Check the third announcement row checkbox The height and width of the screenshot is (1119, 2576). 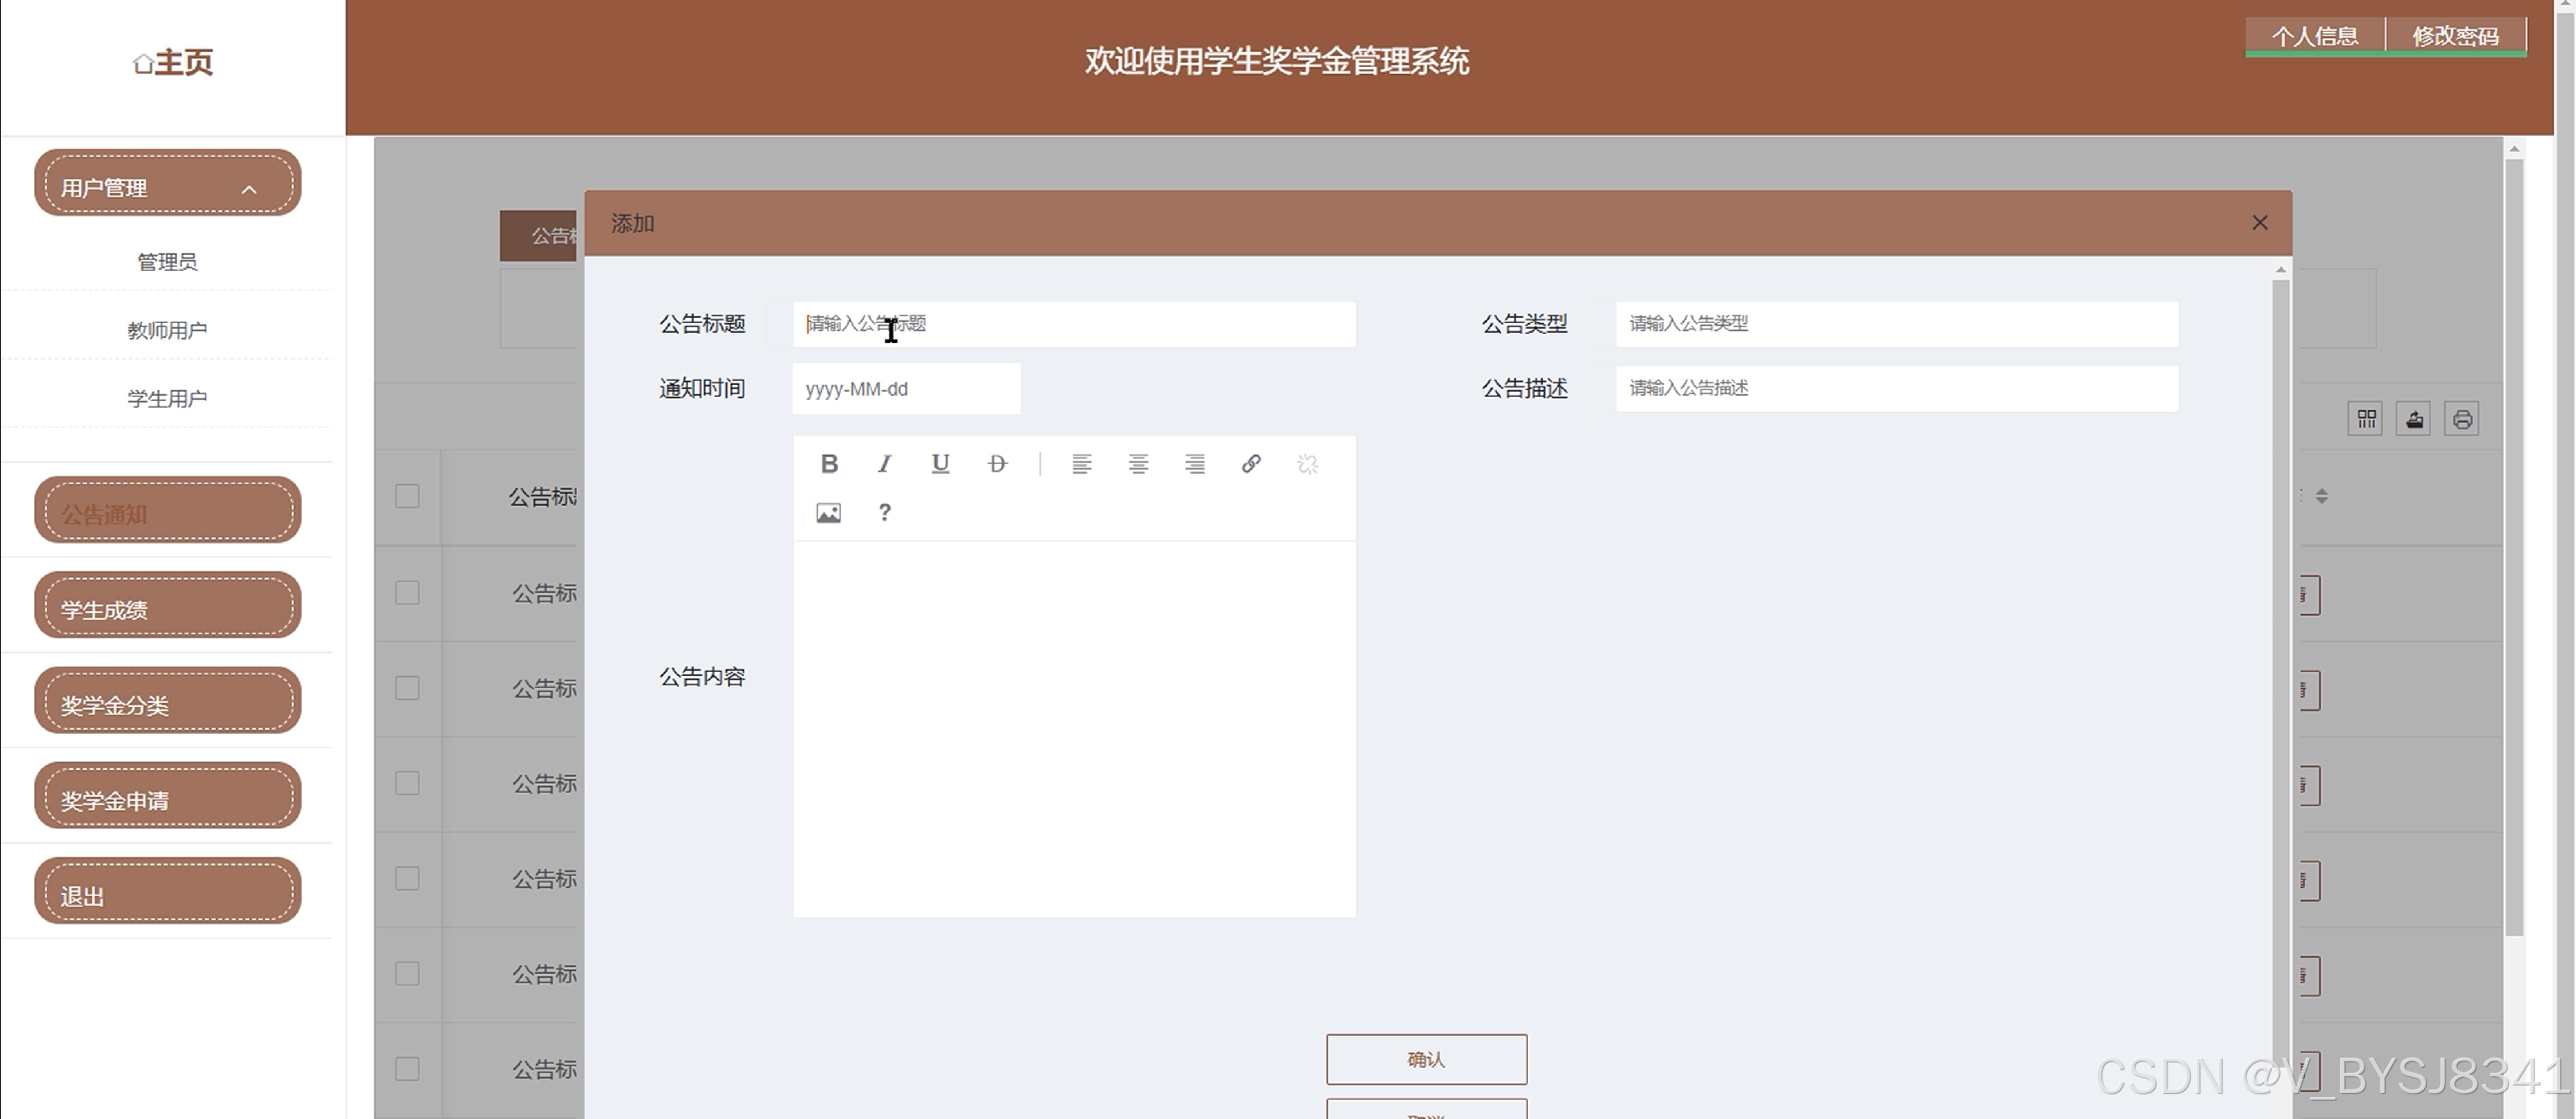tap(407, 783)
